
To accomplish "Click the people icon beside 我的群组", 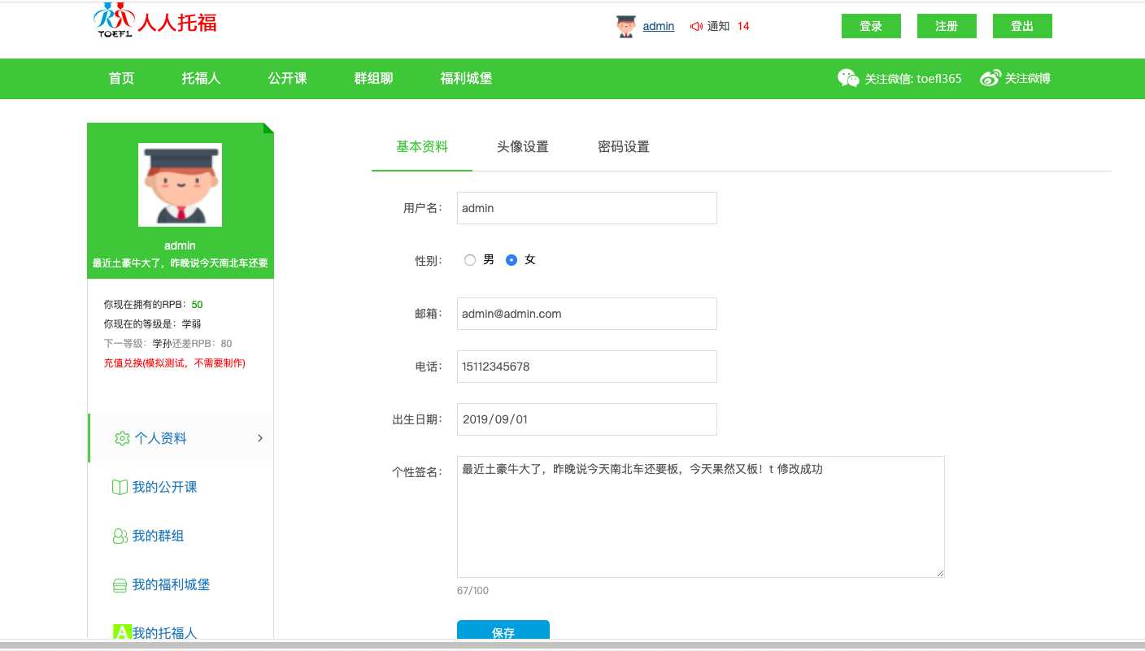I will pyautogui.click(x=120, y=536).
